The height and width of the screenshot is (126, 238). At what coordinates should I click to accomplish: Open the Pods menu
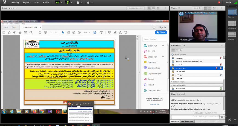click(36, 2)
